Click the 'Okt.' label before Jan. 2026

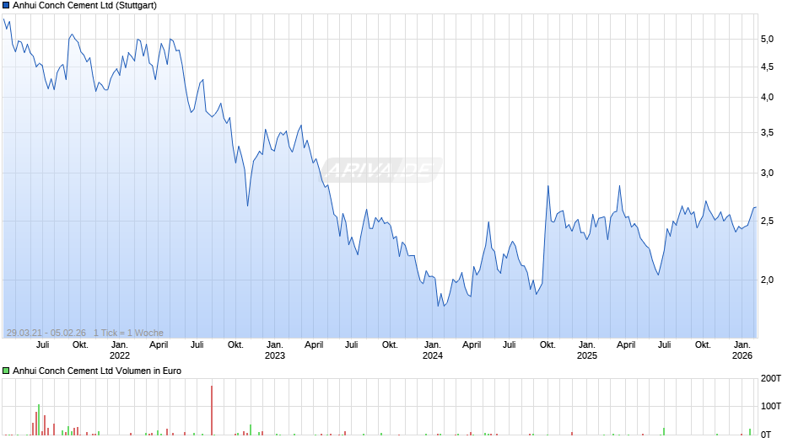703,345
